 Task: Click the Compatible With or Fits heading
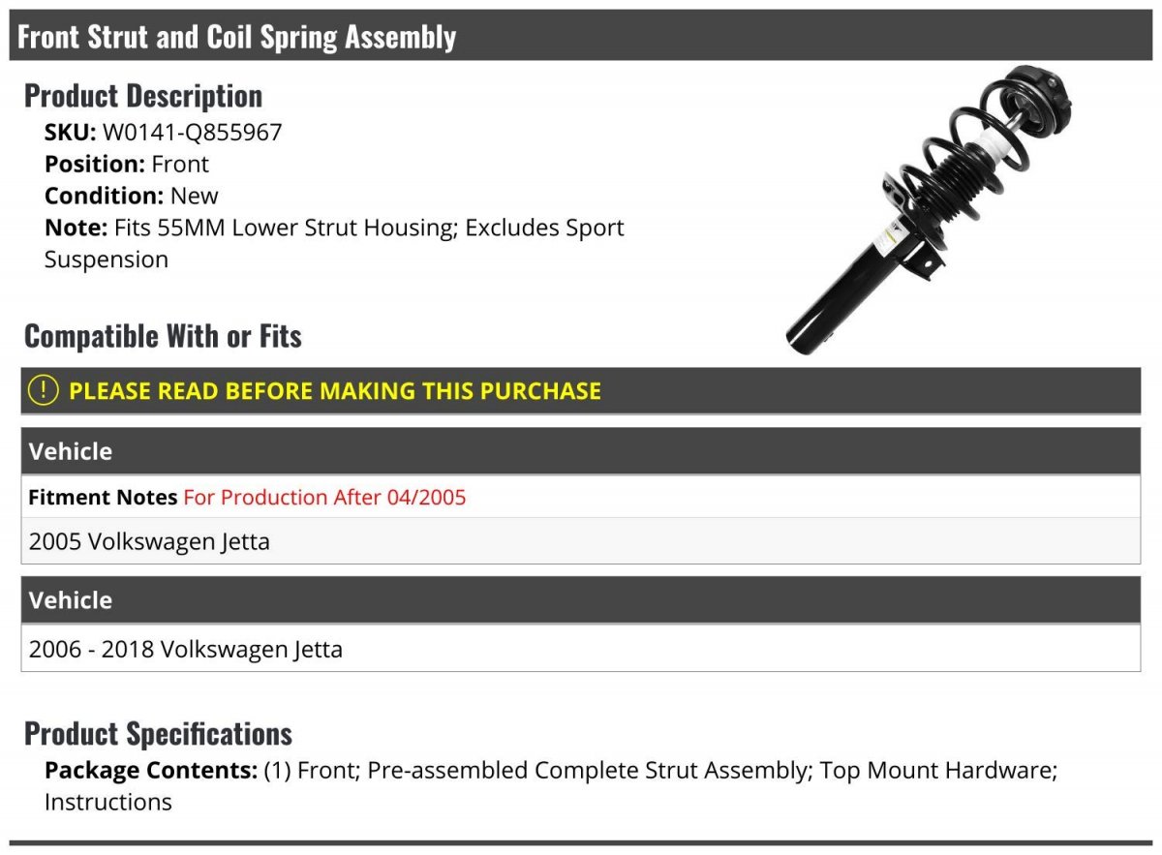[163, 336]
